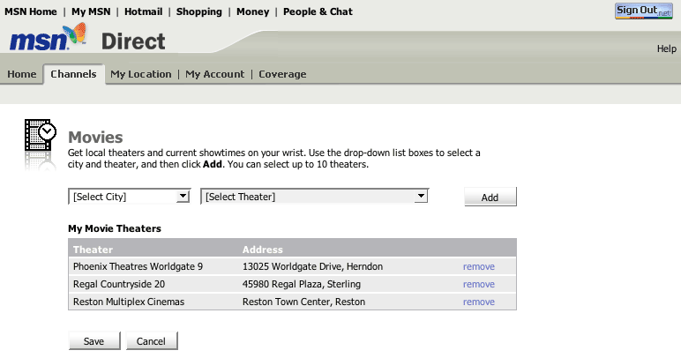Cancel the movie theater changes

coord(152,341)
